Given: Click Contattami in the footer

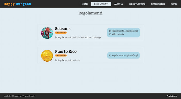Looking at the screenshot, I should point(172,96).
